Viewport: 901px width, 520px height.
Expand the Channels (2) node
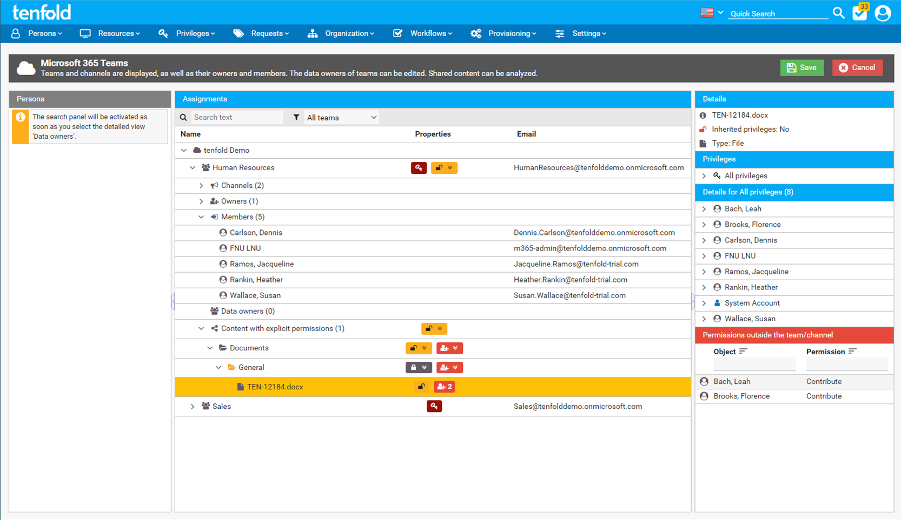(x=201, y=185)
